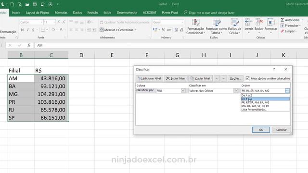Viewport: 308px width, 173px height.
Task: Expand the AutoSoma dropdown arrow
Action: tap(302, 20)
